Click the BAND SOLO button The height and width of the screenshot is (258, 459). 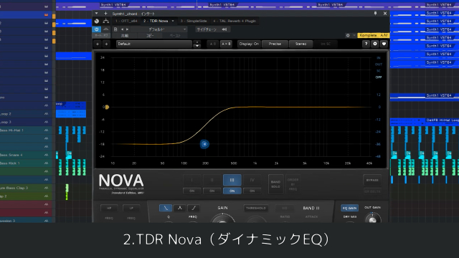[x=275, y=184]
